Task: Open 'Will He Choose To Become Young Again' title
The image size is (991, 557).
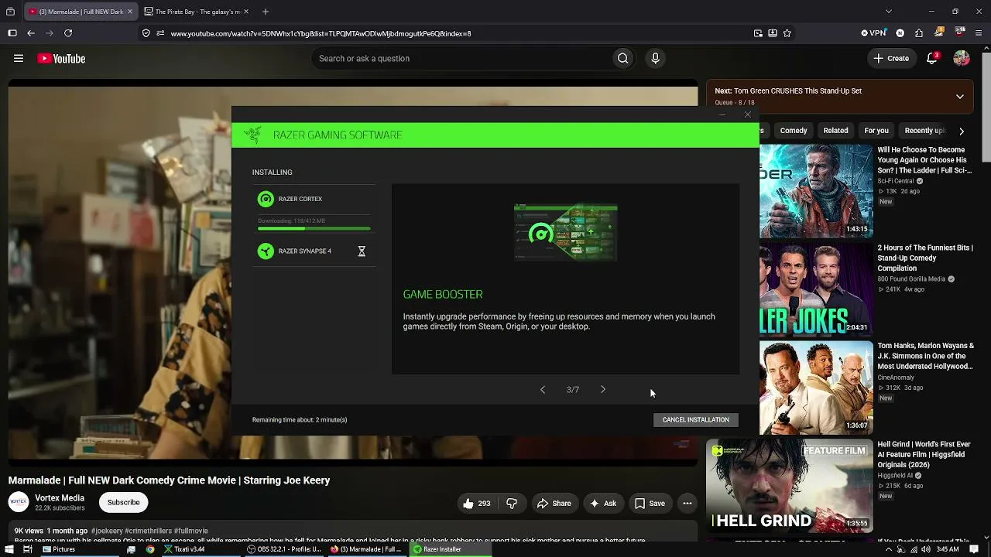Action: click(x=925, y=160)
